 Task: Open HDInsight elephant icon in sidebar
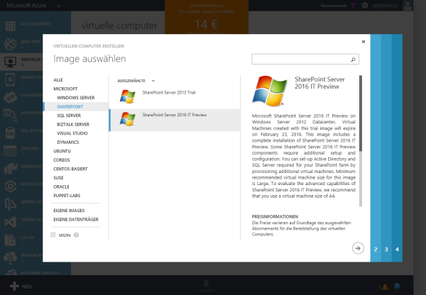[x=11, y=169]
